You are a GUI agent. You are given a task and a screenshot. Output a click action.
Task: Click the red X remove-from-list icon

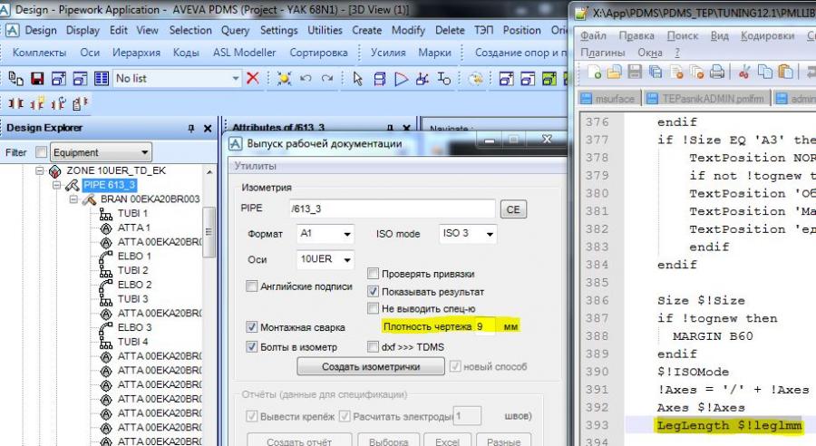253,78
